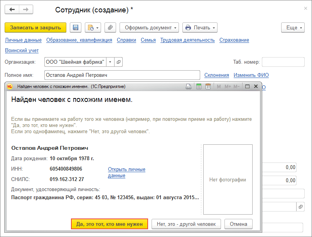Attach files with the paperclip icon
312x237 pixels.
point(110,27)
